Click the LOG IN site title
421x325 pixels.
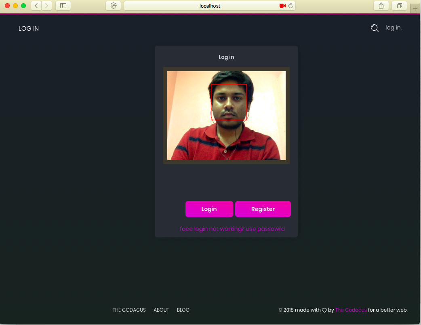29,28
